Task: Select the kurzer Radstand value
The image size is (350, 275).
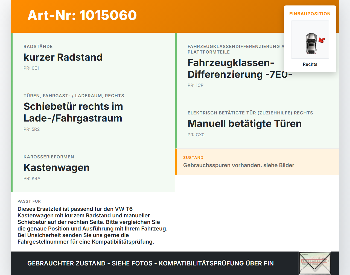Action: tap(63, 57)
